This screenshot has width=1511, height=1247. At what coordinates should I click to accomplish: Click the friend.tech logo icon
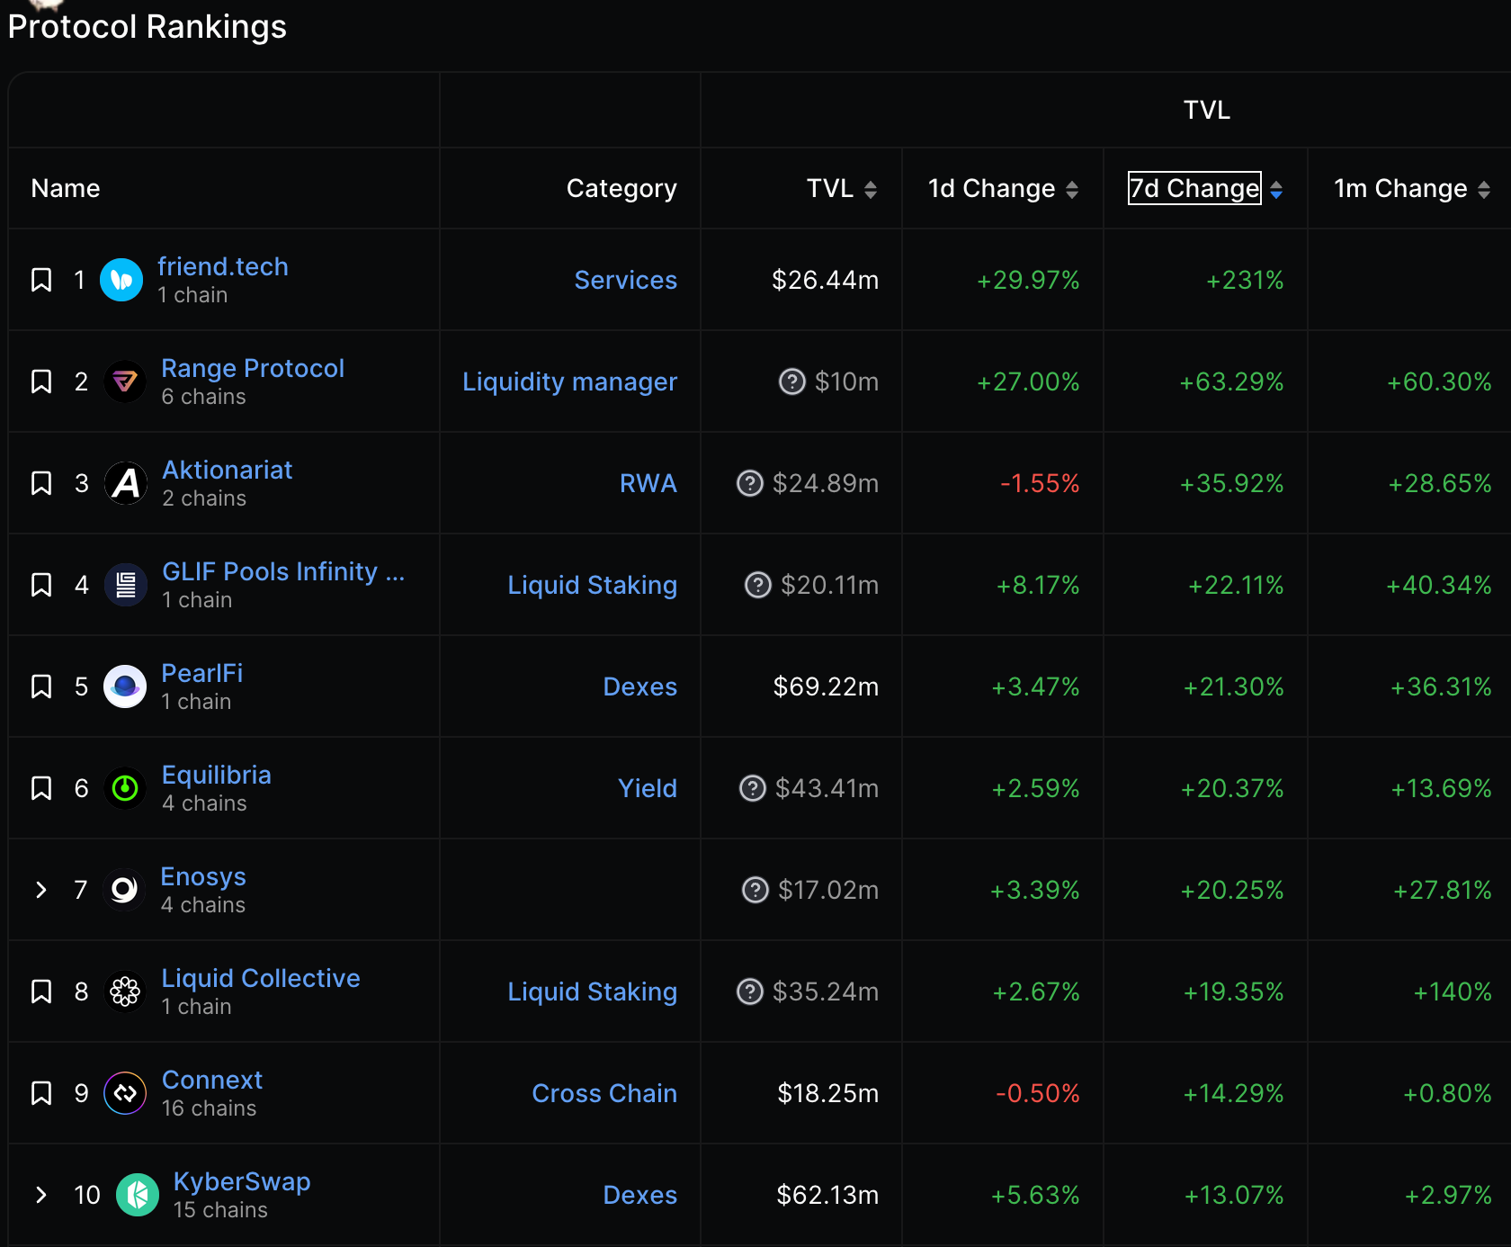[x=121, y=280]
